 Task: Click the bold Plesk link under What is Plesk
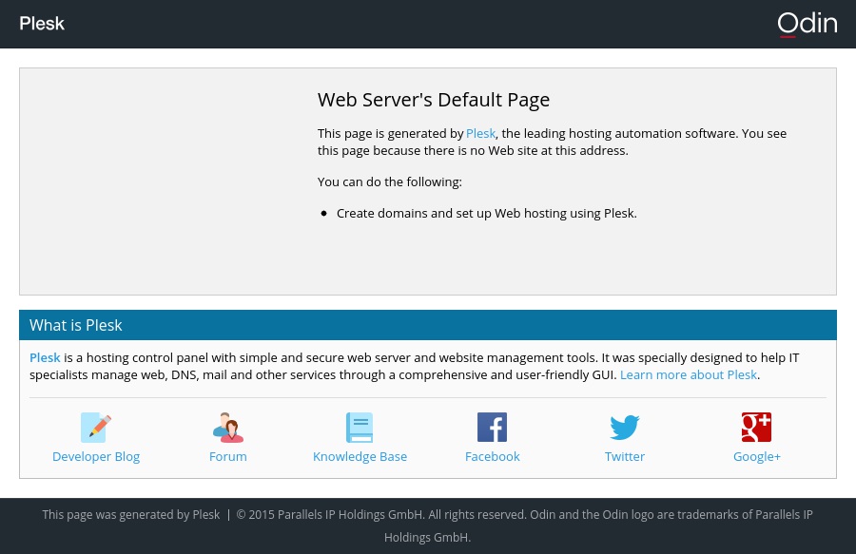point(45,358)
